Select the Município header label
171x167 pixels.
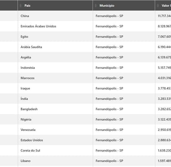pos(107,5)
